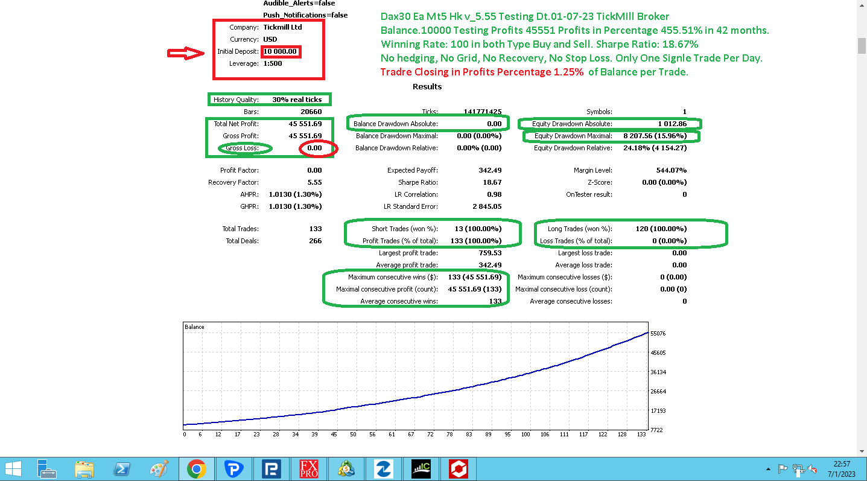Click the Recovery Factor value 5.55
The image size is (867, 481).
pyautogui.click(x=314, y=182)
